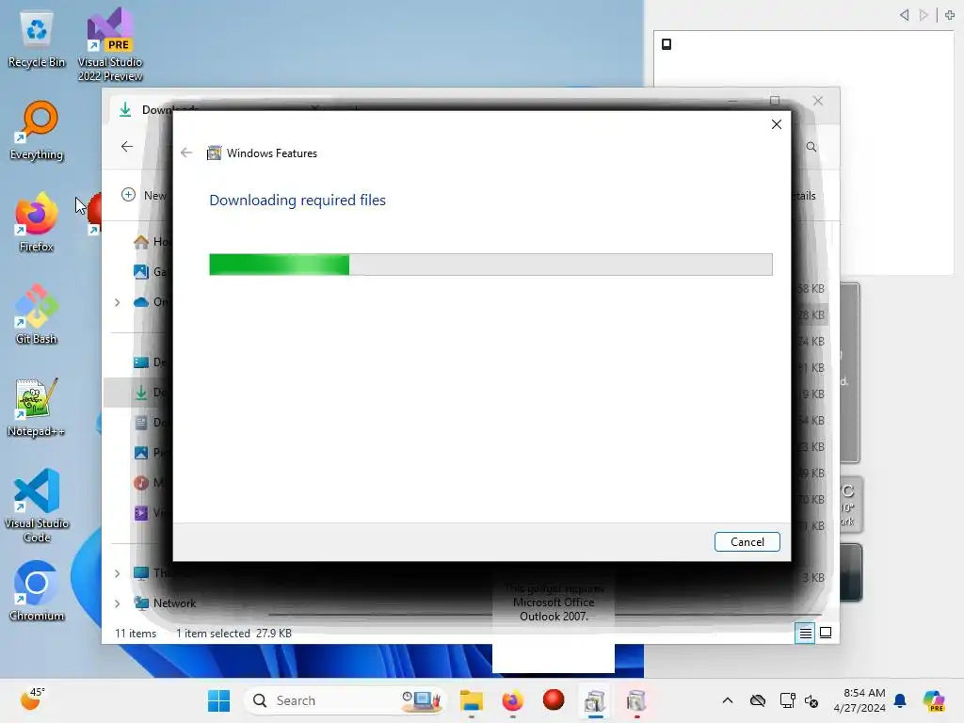Open red ball app in taskbar

pos(554,699)
